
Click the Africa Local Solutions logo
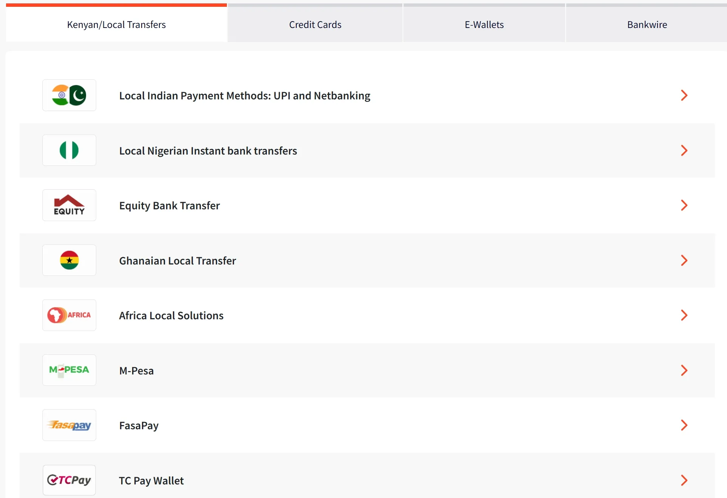(69, 315)
